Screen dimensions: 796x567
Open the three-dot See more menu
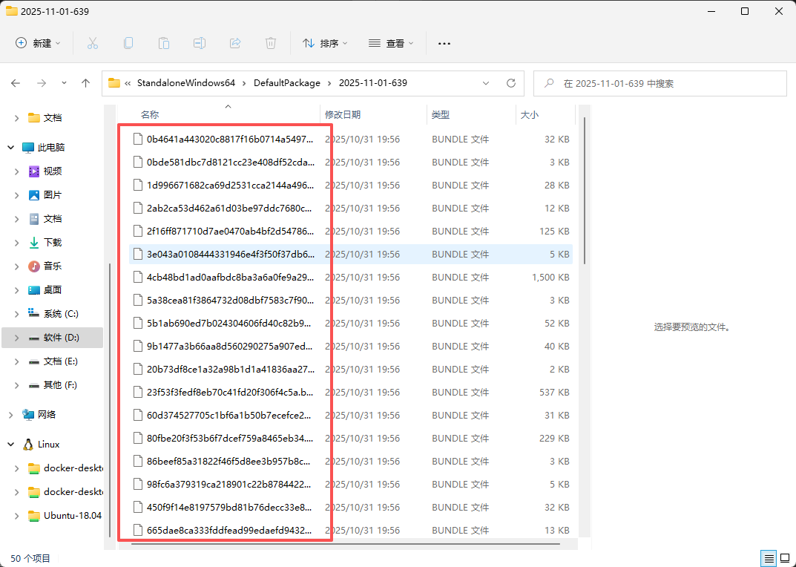click(444, 44)
